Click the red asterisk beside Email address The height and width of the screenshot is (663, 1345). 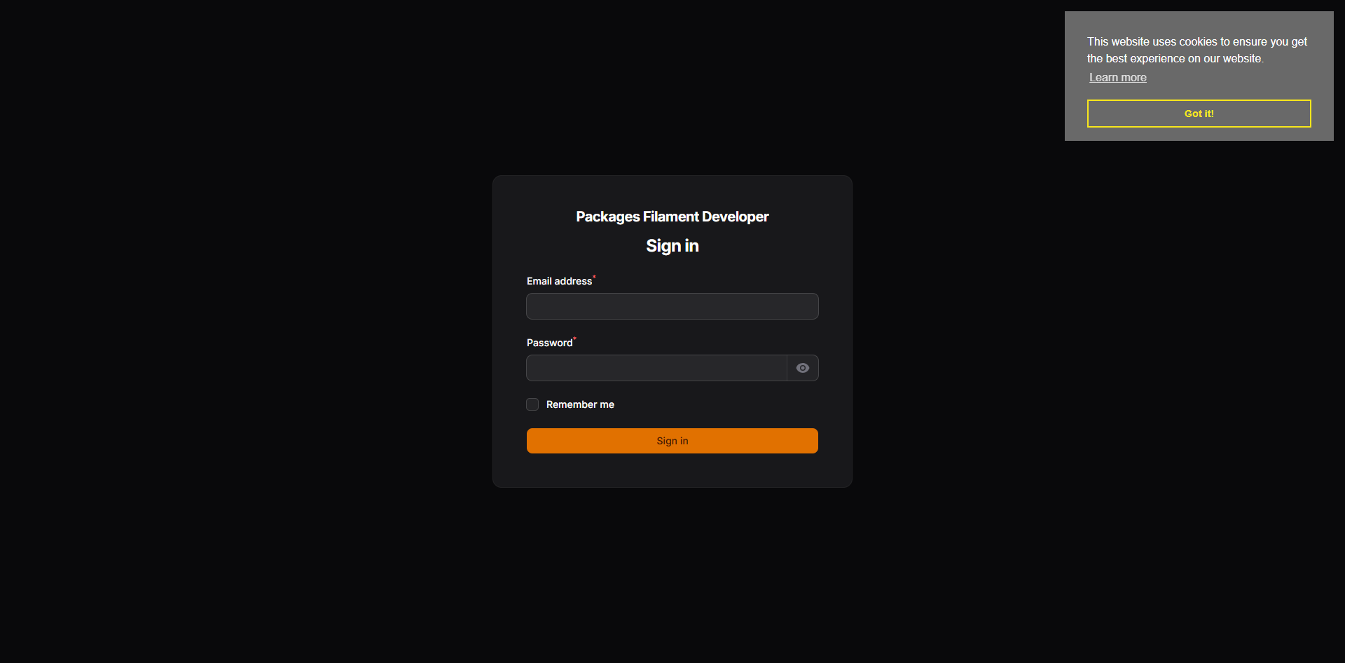pos(594,278)
